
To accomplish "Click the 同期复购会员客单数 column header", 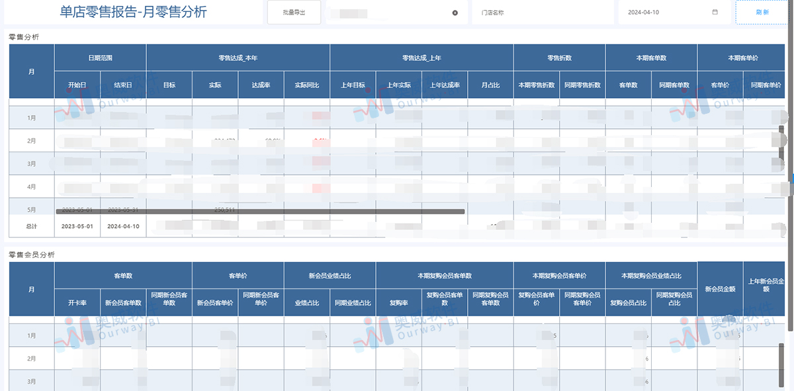I will point(490,303).
